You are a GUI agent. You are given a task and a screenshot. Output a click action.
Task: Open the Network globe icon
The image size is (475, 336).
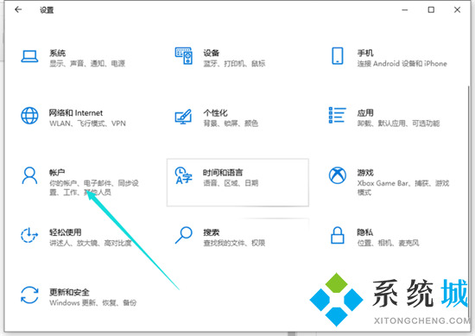click(x=29, y=116)
